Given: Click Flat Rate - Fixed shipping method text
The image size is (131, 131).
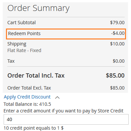Looking at the screenshot, I should [24, 50].
